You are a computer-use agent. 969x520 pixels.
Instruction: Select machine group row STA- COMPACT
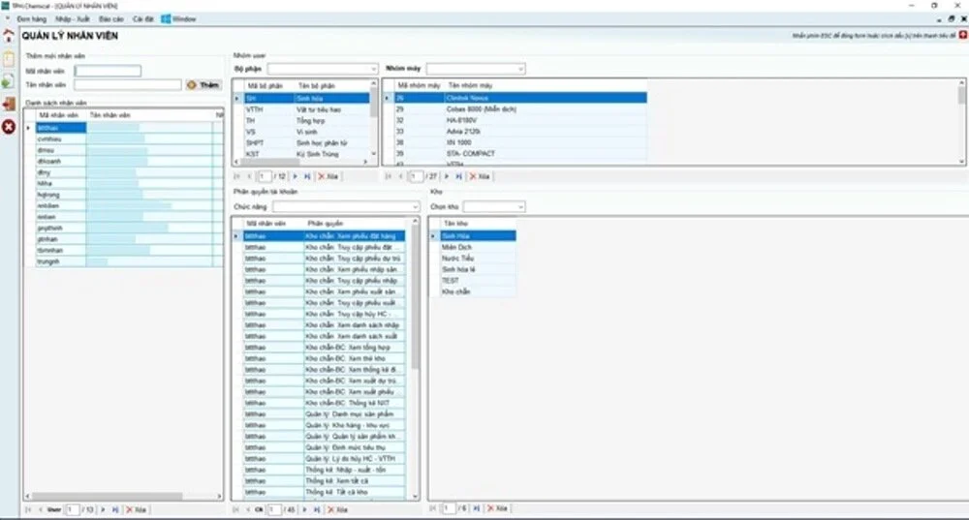point(516,154)
